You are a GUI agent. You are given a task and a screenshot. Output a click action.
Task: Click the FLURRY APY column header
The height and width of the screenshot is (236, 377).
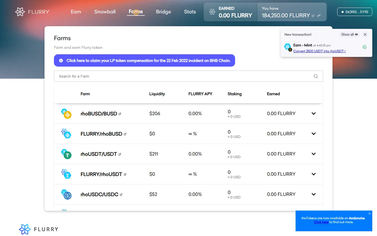[200, 94]
